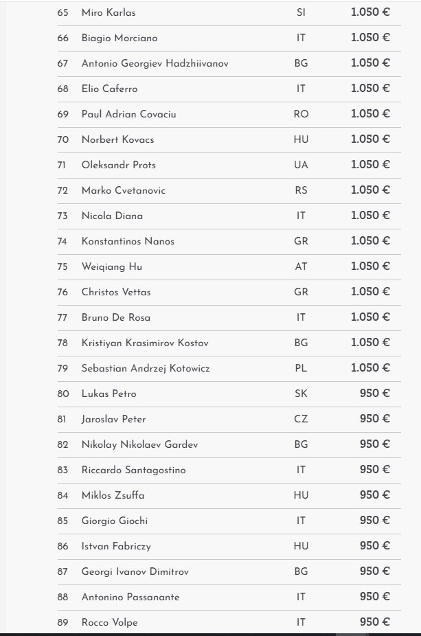The height and width of the screenshot is (636, 421).
Task: Click Norbert Kovacs in the ranking
Action: 117,140
